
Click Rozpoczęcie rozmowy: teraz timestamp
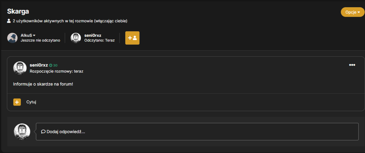(57, 71)
